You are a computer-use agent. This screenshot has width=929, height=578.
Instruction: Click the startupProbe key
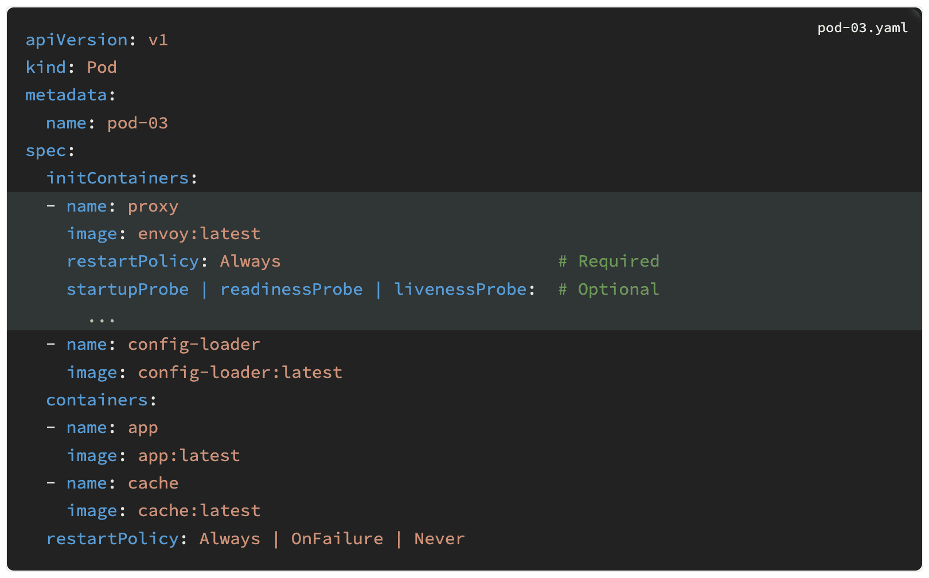point(127,290)
